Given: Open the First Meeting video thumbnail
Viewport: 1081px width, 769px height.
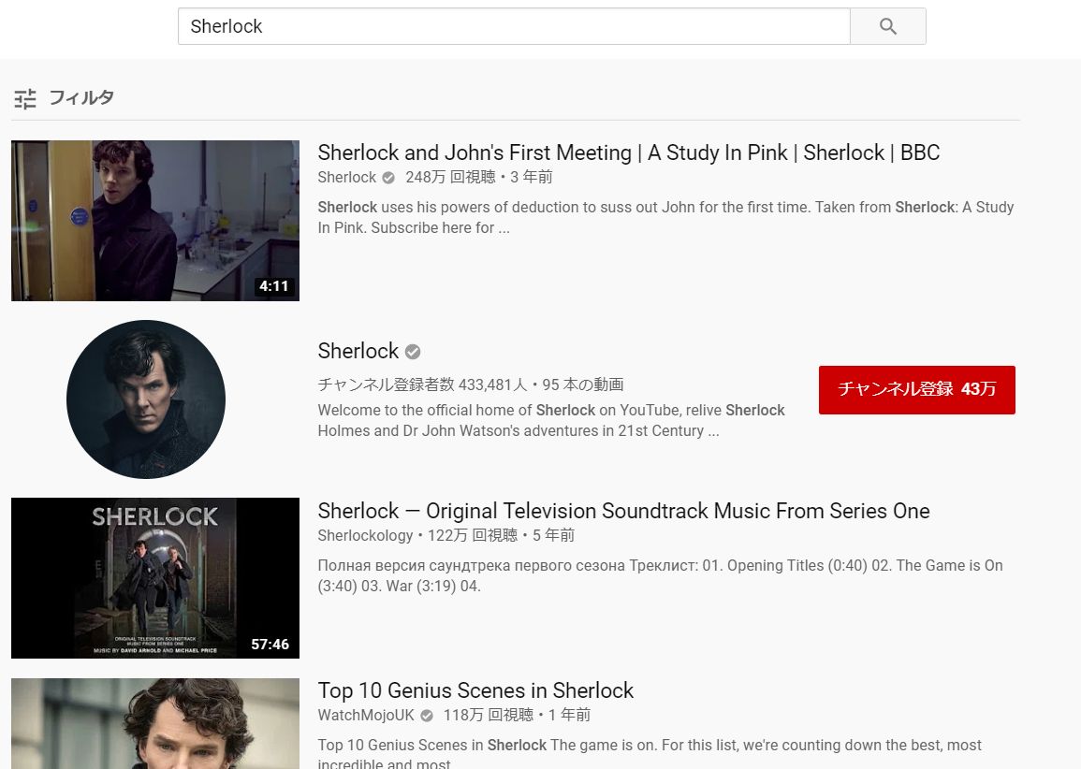Looking at the screenshot, I should [x=155, y=221].
